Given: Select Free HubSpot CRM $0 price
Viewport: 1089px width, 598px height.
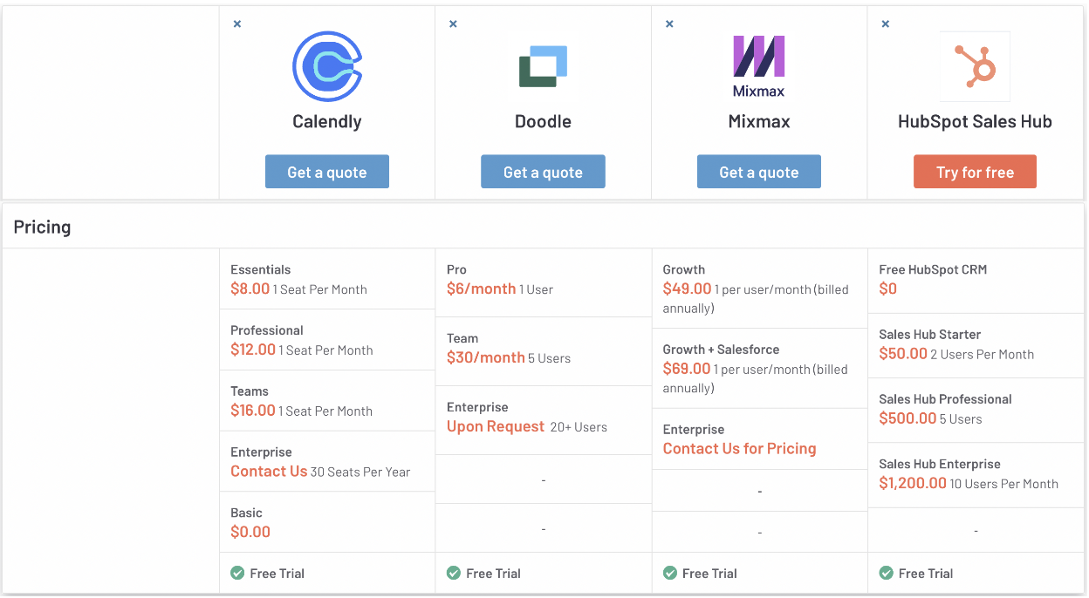Looking at the screenshot, I should (887, 289).
